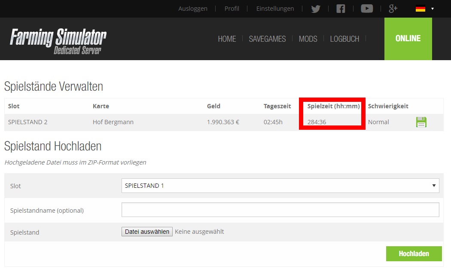Open the Einstellungen link
Viewport: 451px width, 272px height.
coord(275,9)
